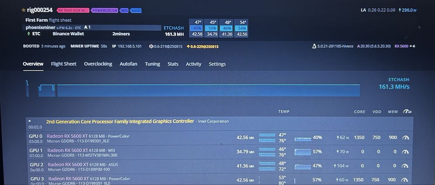The image size is (435, 185).
Task: Open the Activity tab
Action: [193, 64]
